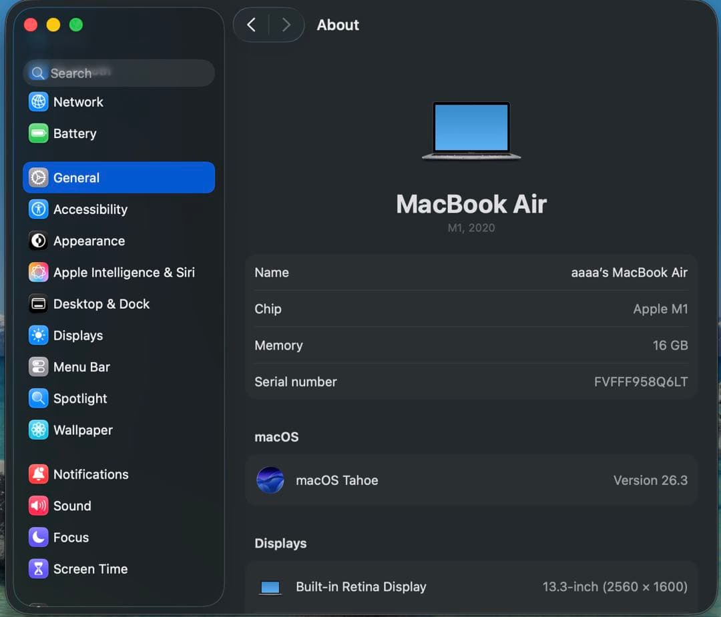Click the Spotlight magnifier icon
The image size is (721, 617).
pyautogui.click(x=38, y=398)
